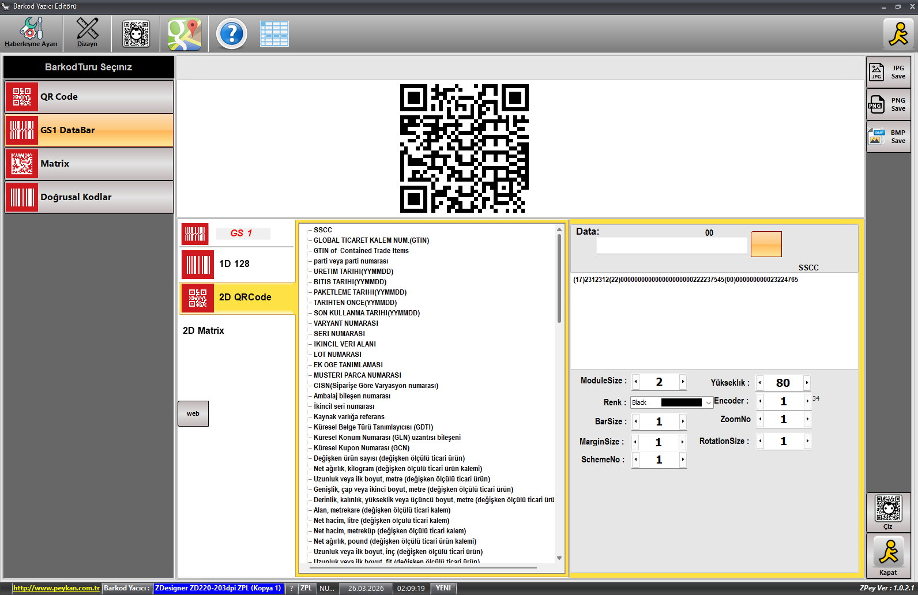Select SERI NUMARASI in the list

pyautogui.click(x=339, y=334)
